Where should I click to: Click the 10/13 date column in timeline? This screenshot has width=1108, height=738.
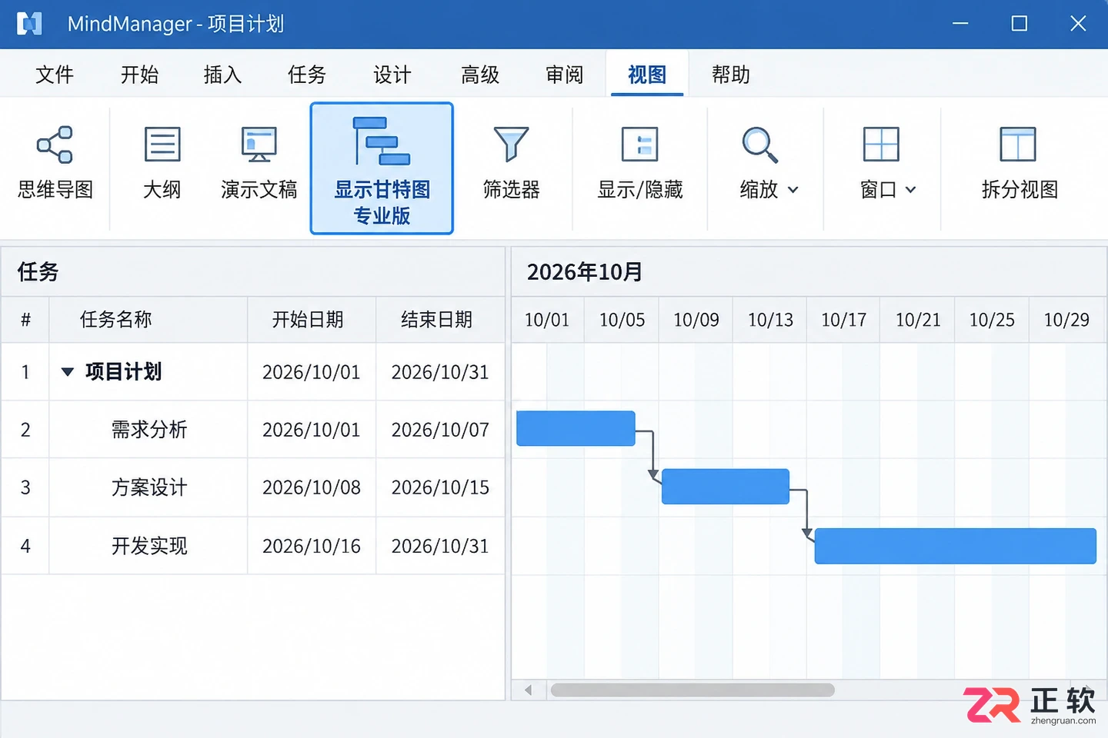770,320
